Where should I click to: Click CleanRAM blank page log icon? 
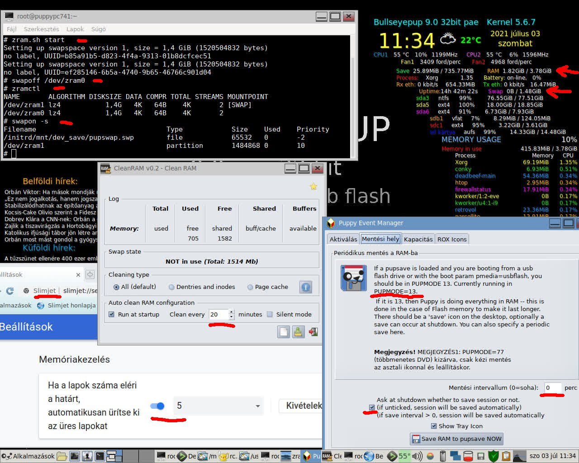coord(284,332)
